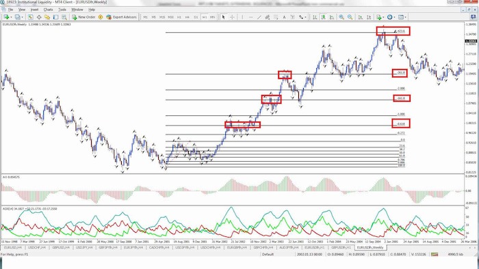Switch timeframe to MN monthly
The height and width of the screenshot is (269, 479).
212,17
